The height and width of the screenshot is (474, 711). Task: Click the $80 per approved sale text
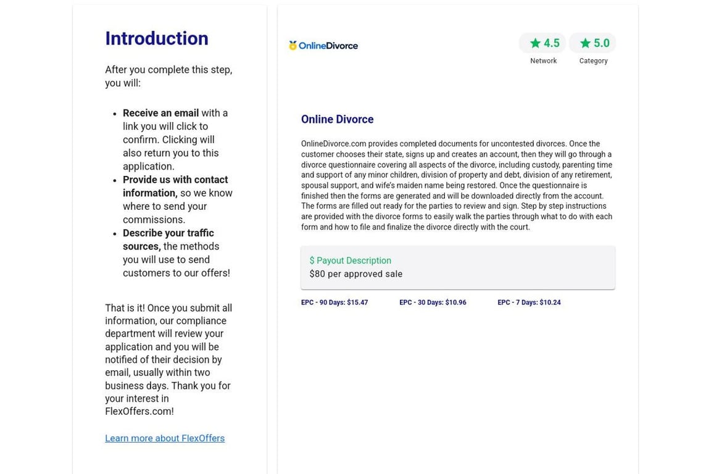point(356,274)
